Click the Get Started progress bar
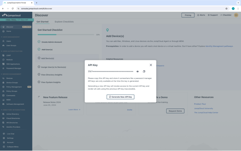This screenshot has width=241, height=151. coord(66,35)
